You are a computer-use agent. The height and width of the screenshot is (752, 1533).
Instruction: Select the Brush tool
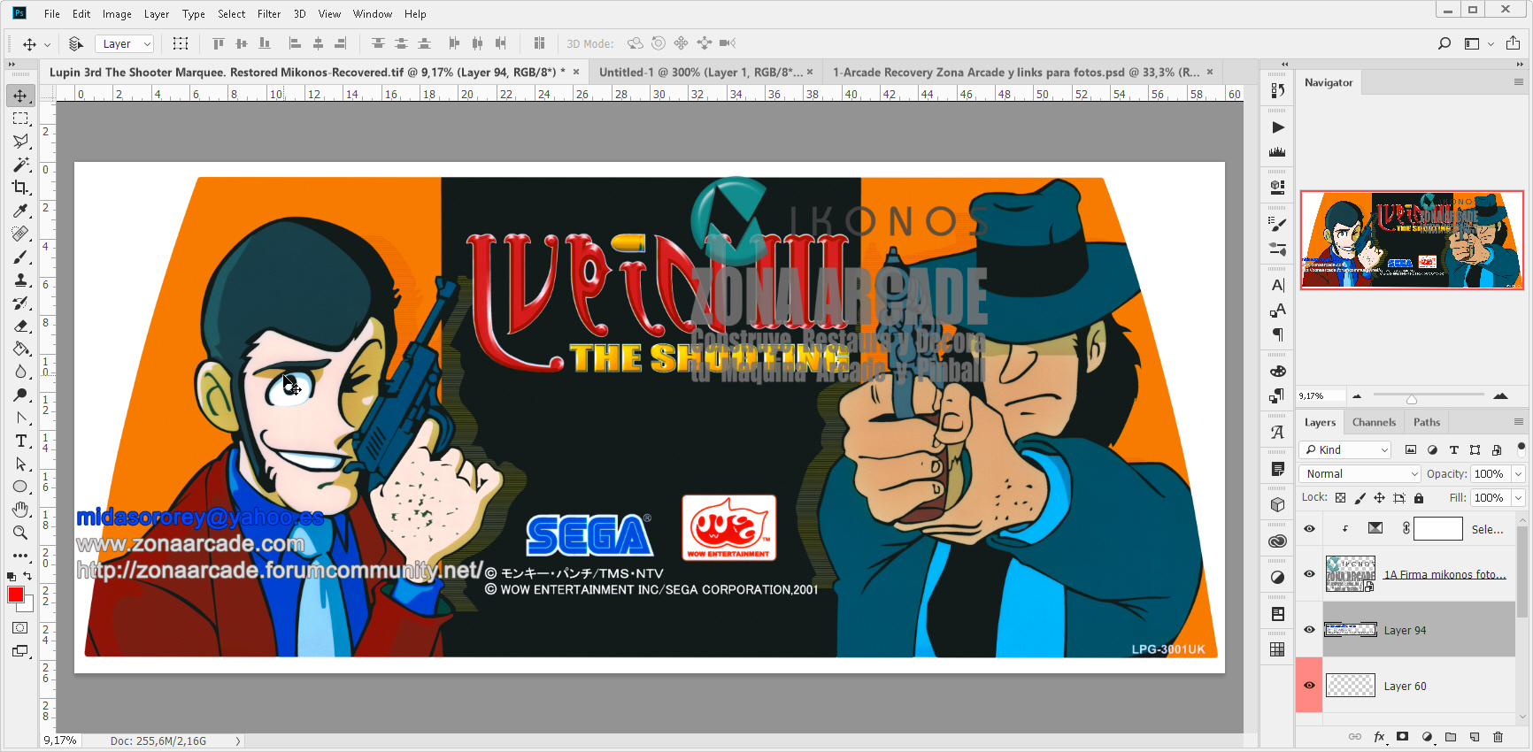[20, 257]
